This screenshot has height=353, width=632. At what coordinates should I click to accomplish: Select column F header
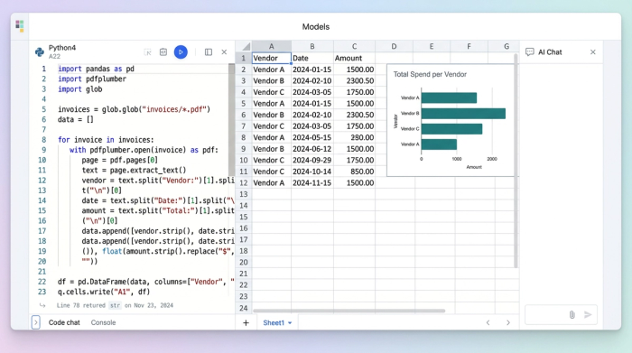(469, 46)
